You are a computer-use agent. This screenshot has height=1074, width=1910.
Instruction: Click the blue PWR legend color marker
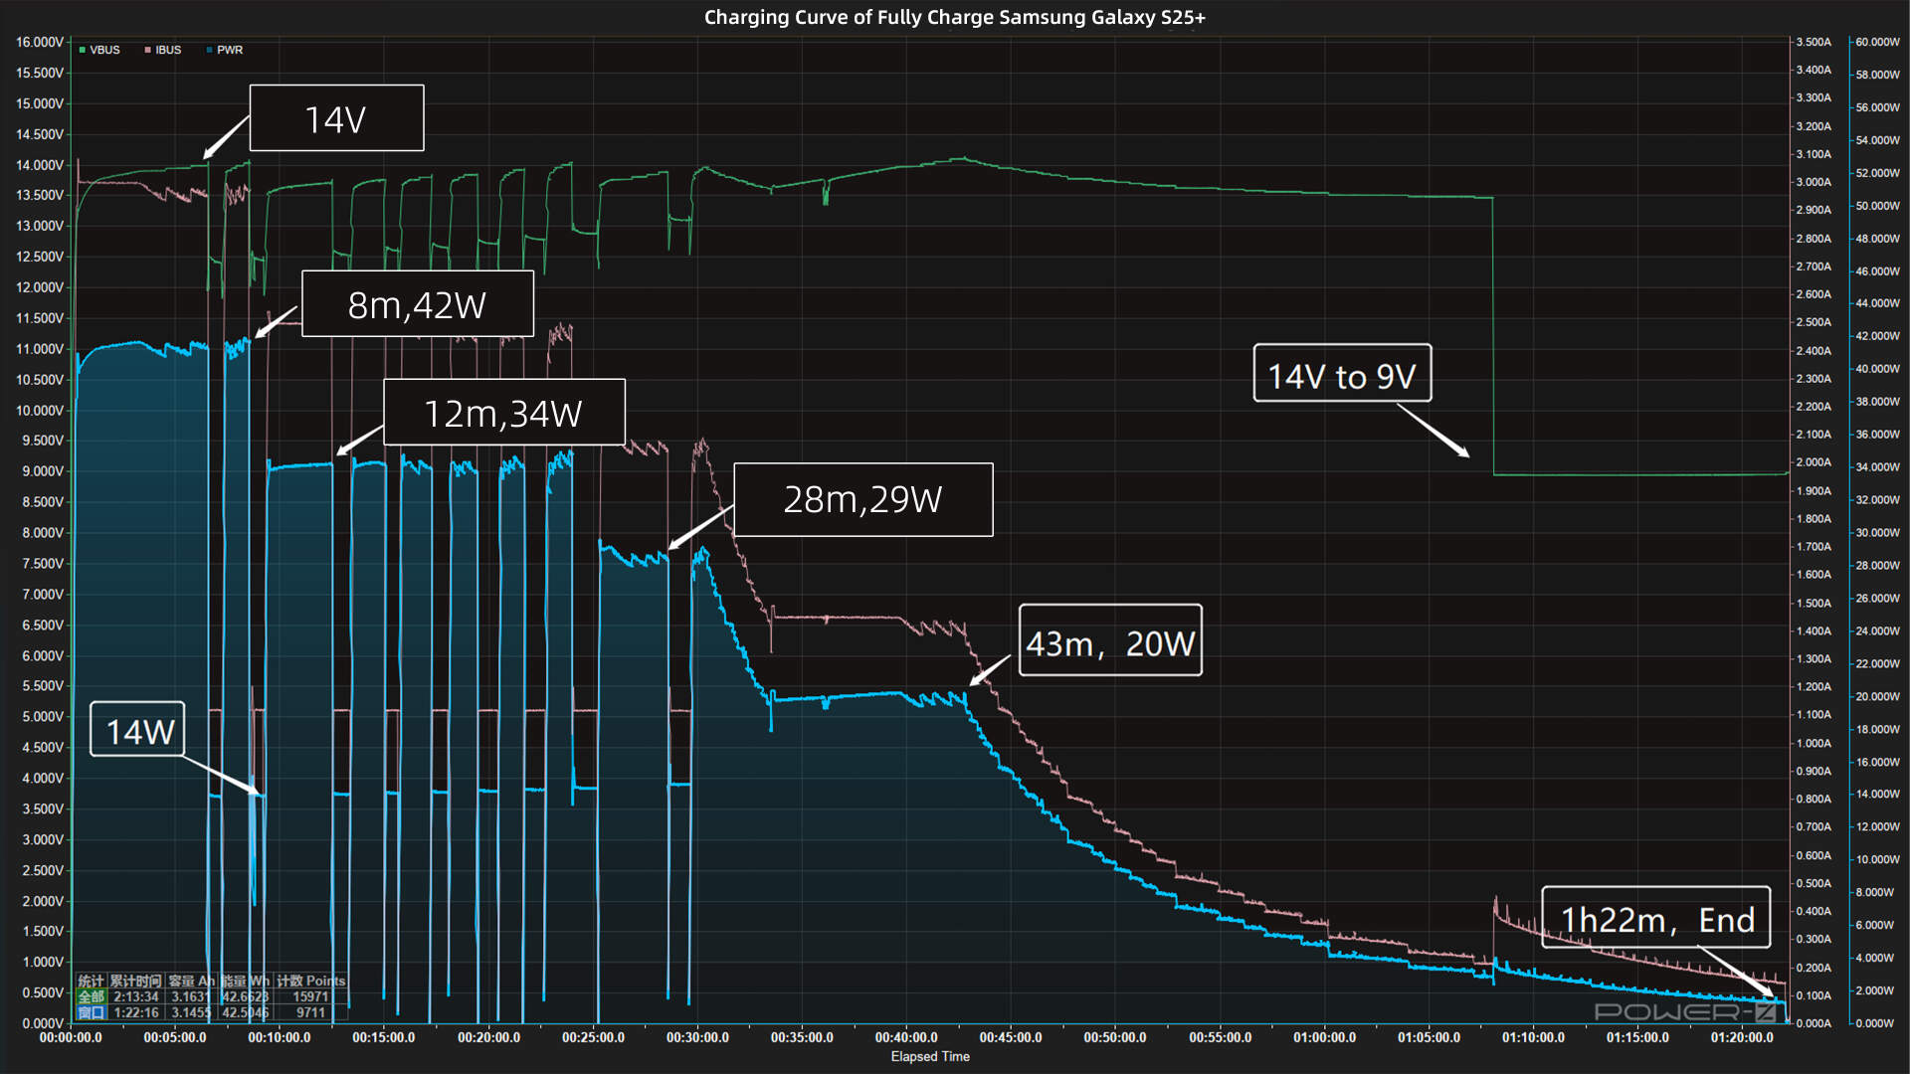(x=209, y=50)
